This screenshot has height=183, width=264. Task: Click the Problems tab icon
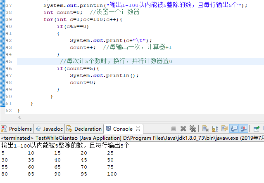4,129
